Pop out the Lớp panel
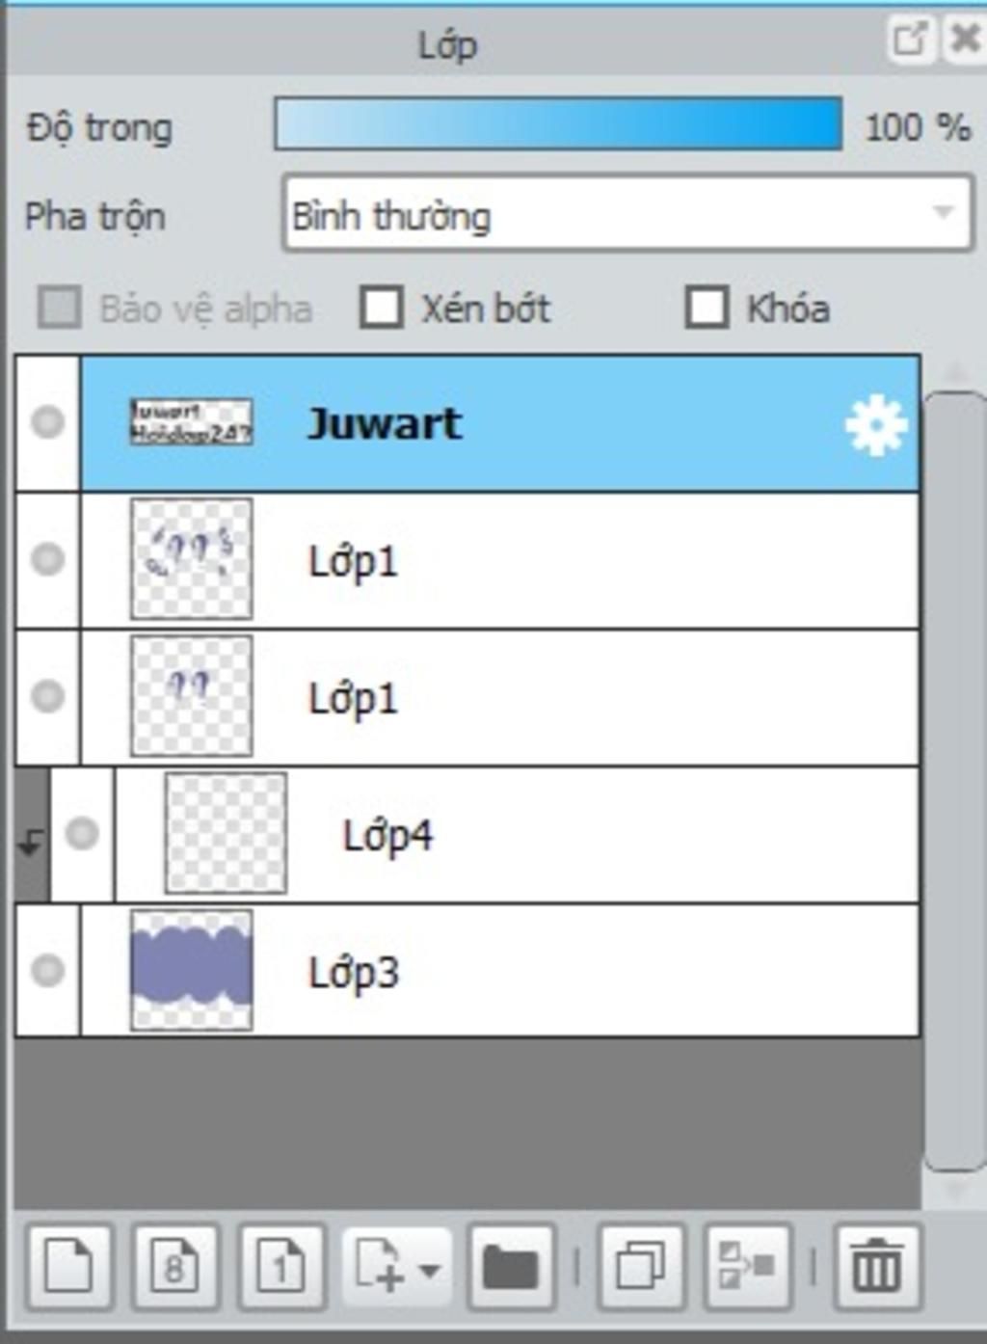The width and height of the screenshot is (987, 1344). click(910, 39)
